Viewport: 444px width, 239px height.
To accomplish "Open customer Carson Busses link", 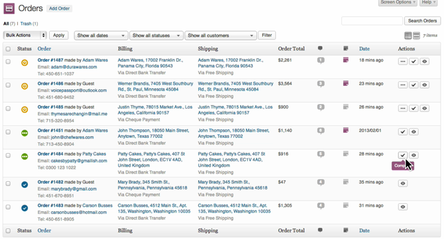I will pos(97,205).
